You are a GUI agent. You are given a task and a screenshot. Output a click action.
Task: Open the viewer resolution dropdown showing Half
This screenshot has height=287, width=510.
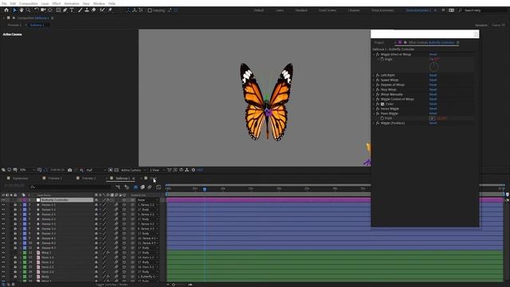[96, 170]
